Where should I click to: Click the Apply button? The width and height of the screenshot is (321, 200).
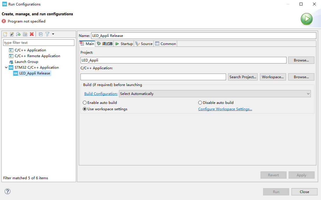coord(302,175)
